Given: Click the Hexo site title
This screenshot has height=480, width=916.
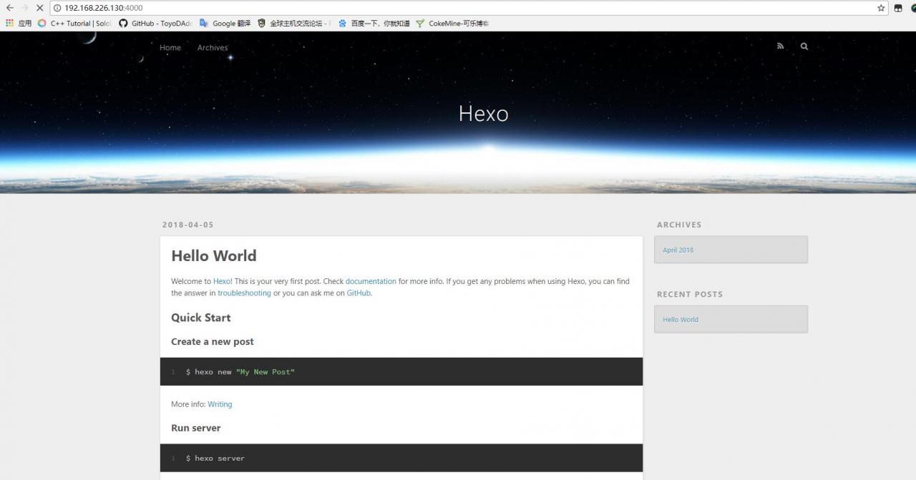Looking at the screenshot, I should click(484, 113).
